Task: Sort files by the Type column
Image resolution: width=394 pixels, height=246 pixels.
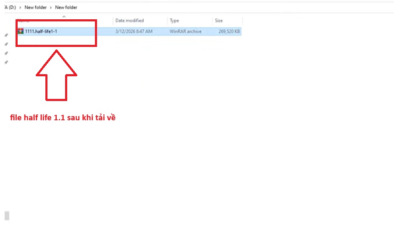Action: pyautogui.click(x=174, y=21)
